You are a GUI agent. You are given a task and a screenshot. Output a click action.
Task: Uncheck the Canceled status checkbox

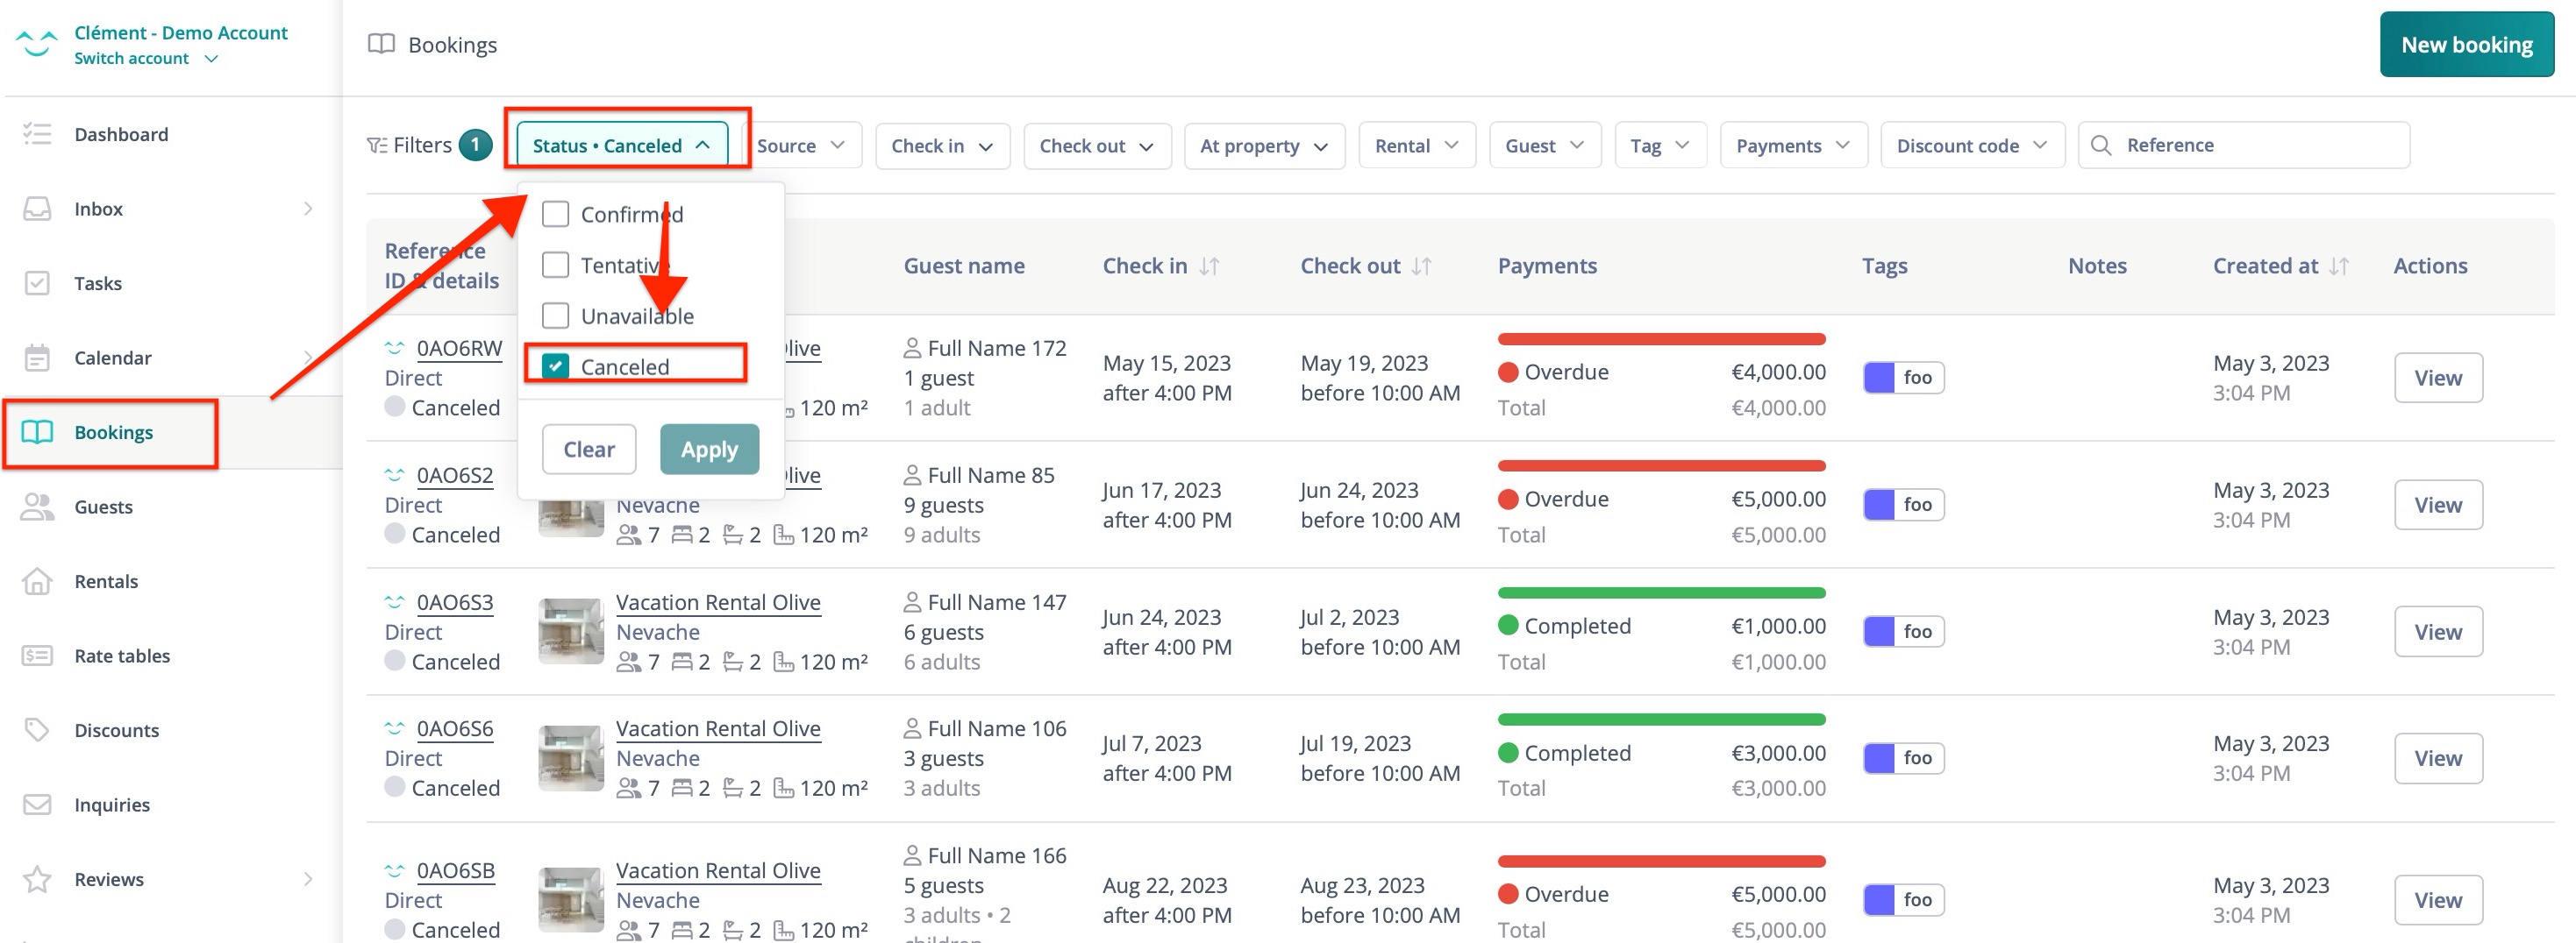click(555, 366)
